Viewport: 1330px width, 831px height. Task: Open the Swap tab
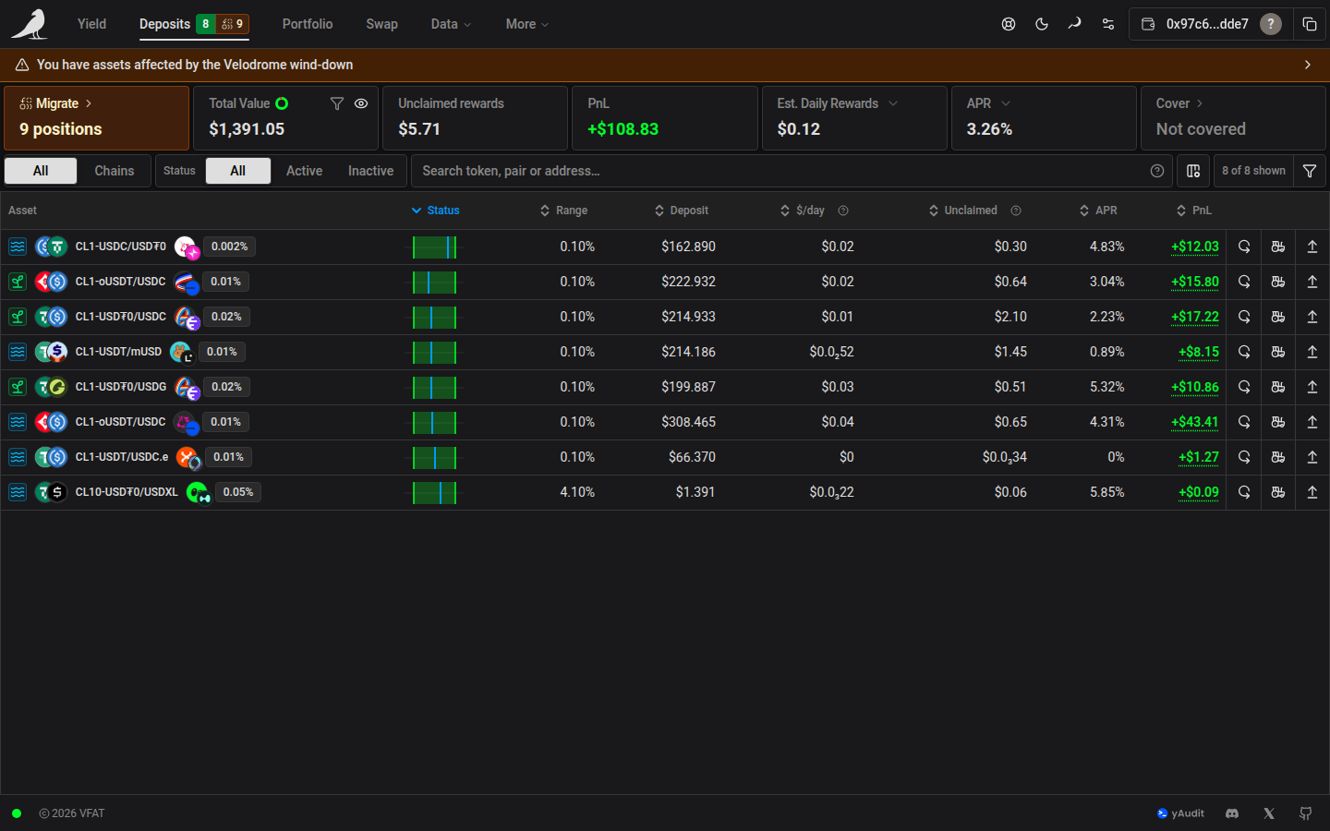pyautogui.click(x=381, y=24)
